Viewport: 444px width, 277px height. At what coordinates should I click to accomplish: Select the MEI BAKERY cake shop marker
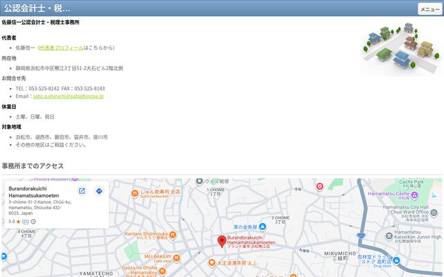tap(176, 258)
